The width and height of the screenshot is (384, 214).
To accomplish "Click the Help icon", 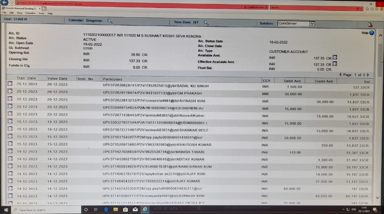I will pyautogui.click(x=371, y=33).
